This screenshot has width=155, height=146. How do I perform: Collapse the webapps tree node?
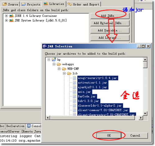pyautogui.click(x=54, y=64)
